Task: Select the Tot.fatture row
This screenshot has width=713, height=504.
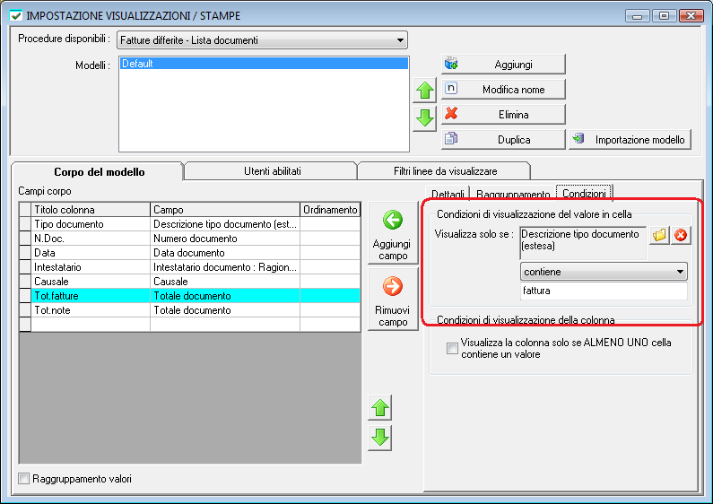Action: pos(190,296)
